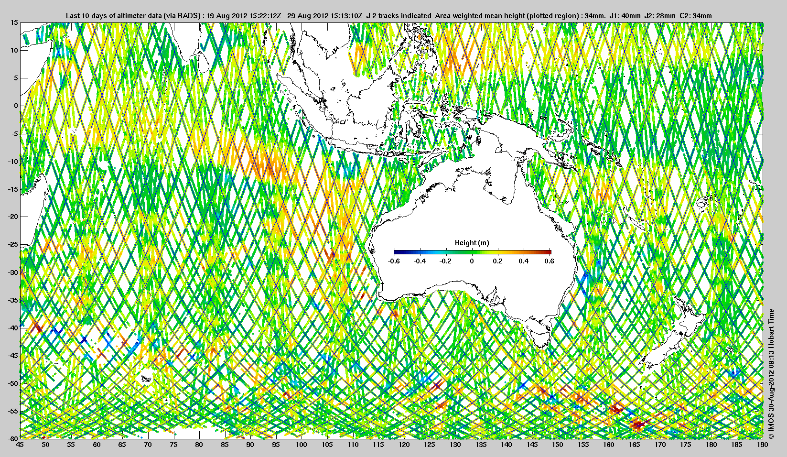This screenshot has height=457, width=787.
Task: Click the longitude axis label '90'
Action: pyautogui.click(x=250, y=445)
